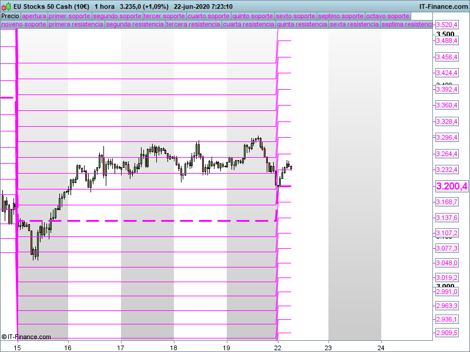The height and width of the screenshot is (352, 470).
Task: Click the date 17 on time axis
Action: (121, 347)
